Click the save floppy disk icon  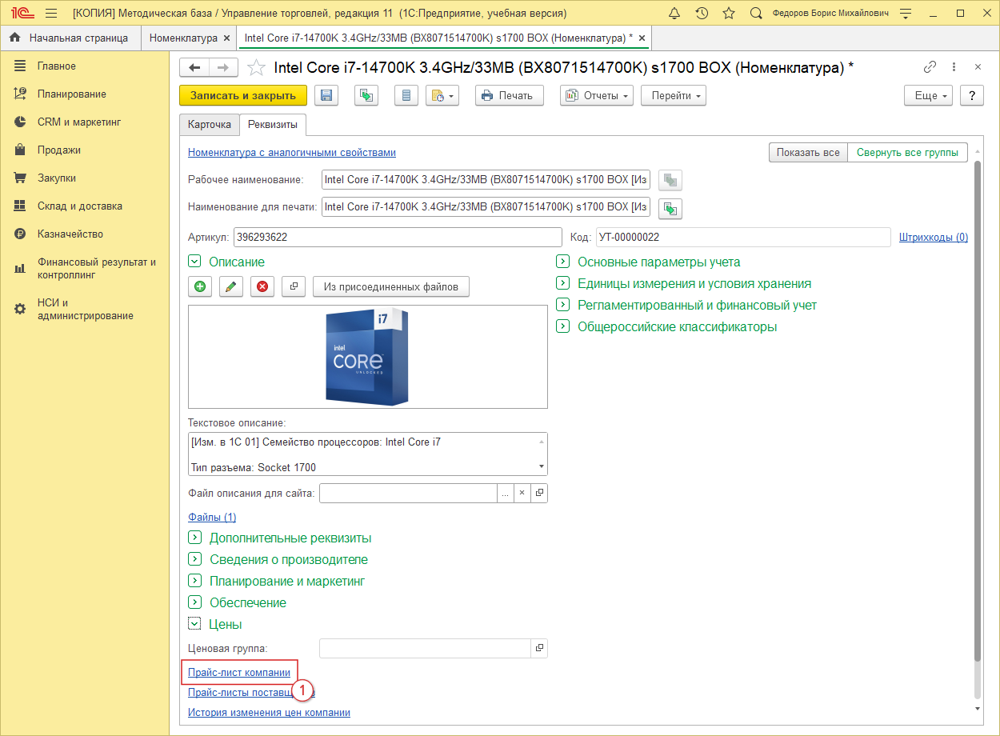pyautogui.click(x=326, y=95)
